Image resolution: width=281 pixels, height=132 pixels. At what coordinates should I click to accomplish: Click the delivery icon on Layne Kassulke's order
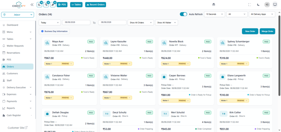(x=106, y=43)
